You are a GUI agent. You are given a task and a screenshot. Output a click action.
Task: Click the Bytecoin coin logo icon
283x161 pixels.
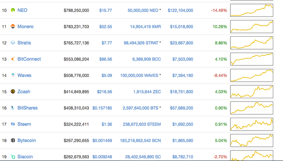(x=13, y=140)
